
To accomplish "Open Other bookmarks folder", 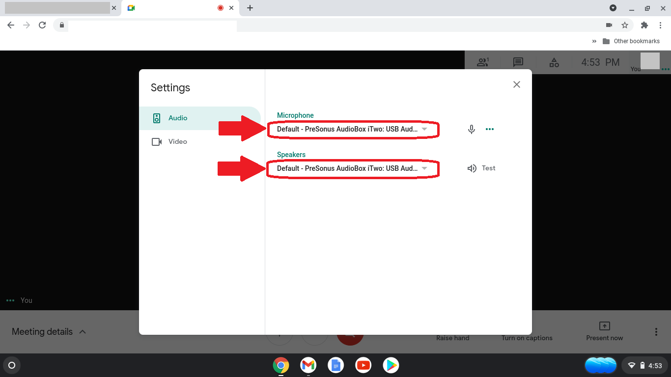I will [x=631, y=41].
